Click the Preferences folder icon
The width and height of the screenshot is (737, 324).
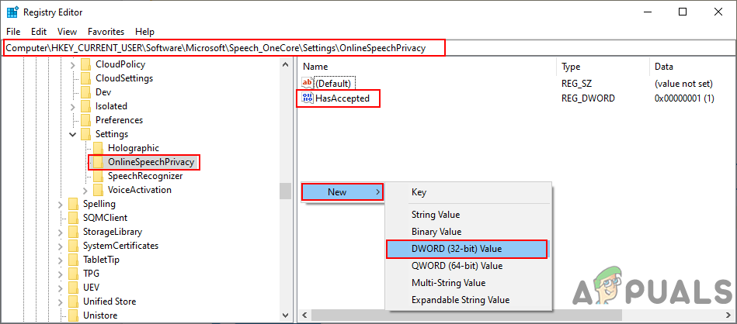[x=85, y=120]
